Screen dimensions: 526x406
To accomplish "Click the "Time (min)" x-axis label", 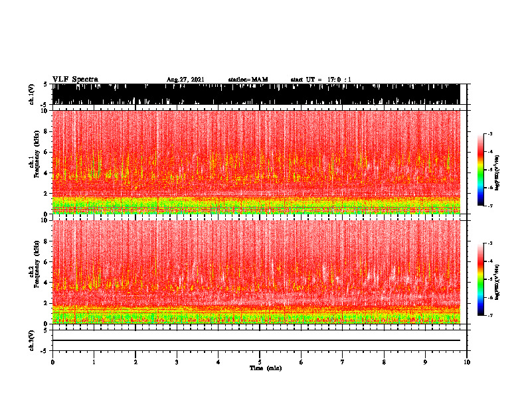I will (266, 368).
